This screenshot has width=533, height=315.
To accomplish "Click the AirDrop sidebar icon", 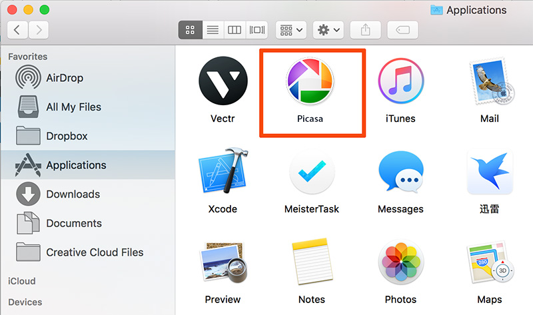I will [x=28, y=78].
